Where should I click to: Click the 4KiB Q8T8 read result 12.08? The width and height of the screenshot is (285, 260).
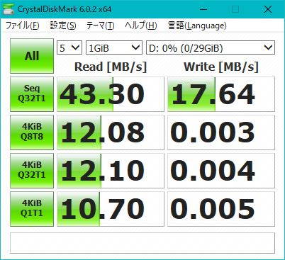click(x=111, y=132)
